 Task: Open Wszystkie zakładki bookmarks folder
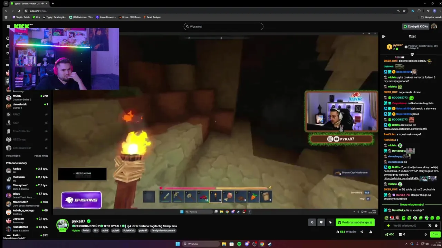point(431,17)
